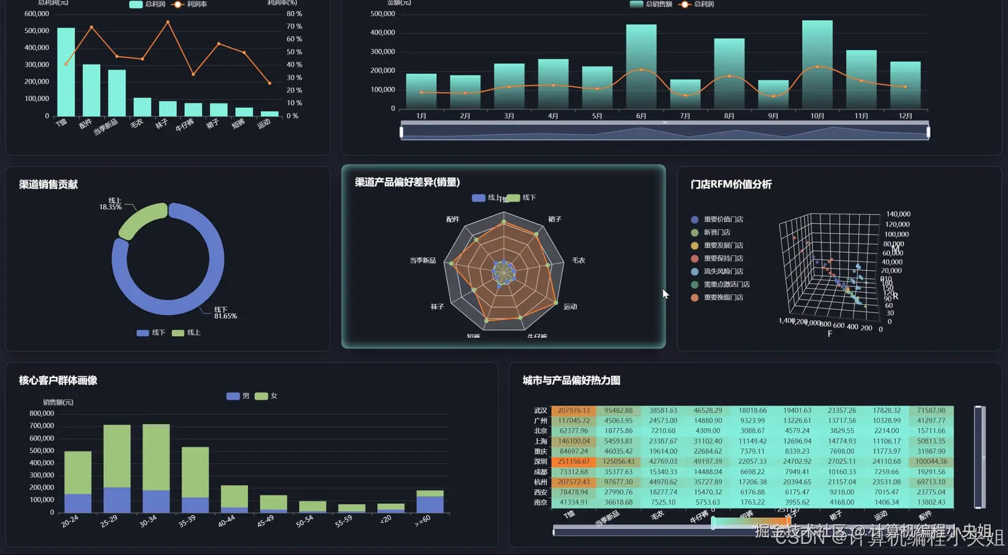Toggle 重要价值门店 legend item

coord(717,220)
